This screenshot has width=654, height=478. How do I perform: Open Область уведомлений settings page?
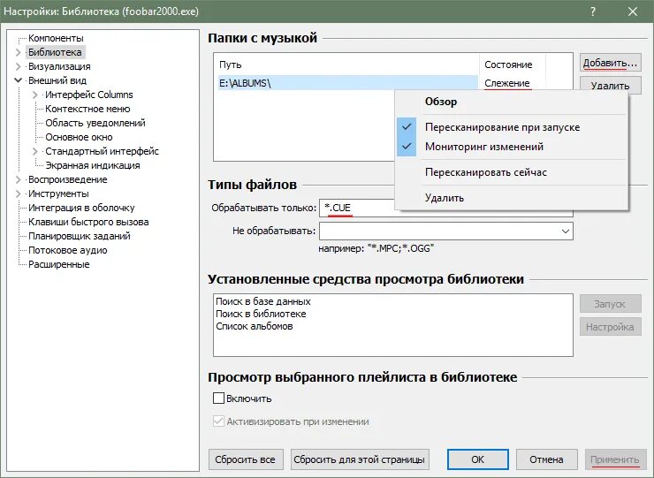pyautogui.click(x=95, y=123)
